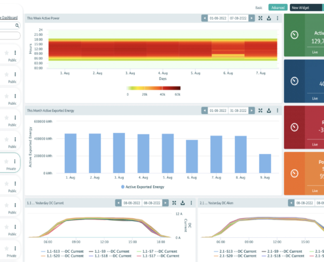Go to previous day in 1.1 Yesterday DC Current
The height and width of the screenshot is (262, 324).
[x=118, y=203]
